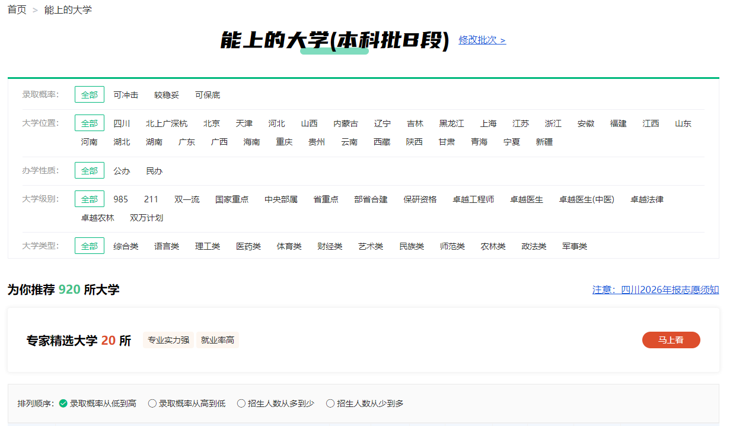Image resolution: width=733 pixels, height=426 pixels.
Task: Filter by 民办 school type
Action: tap(154, 171)
